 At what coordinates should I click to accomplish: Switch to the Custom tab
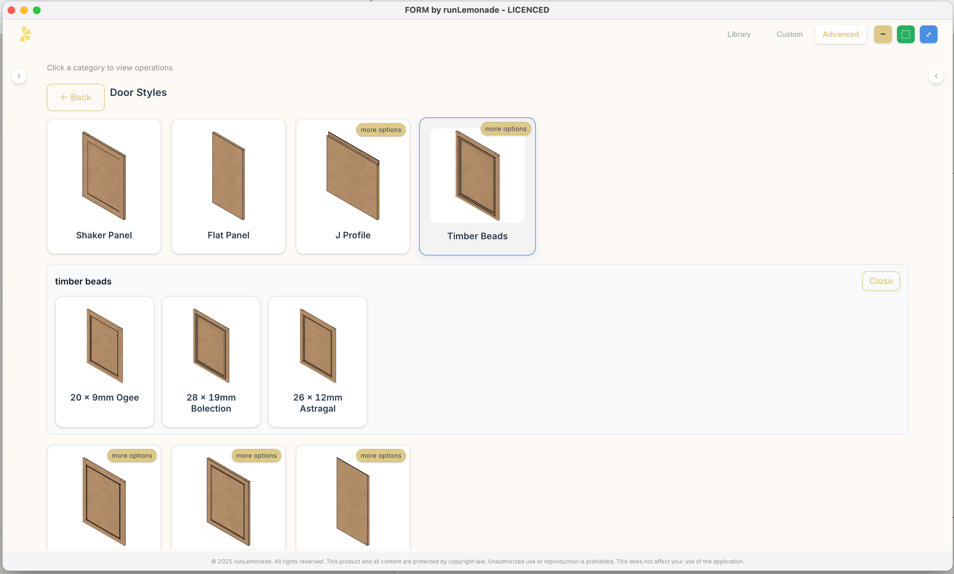789,34
